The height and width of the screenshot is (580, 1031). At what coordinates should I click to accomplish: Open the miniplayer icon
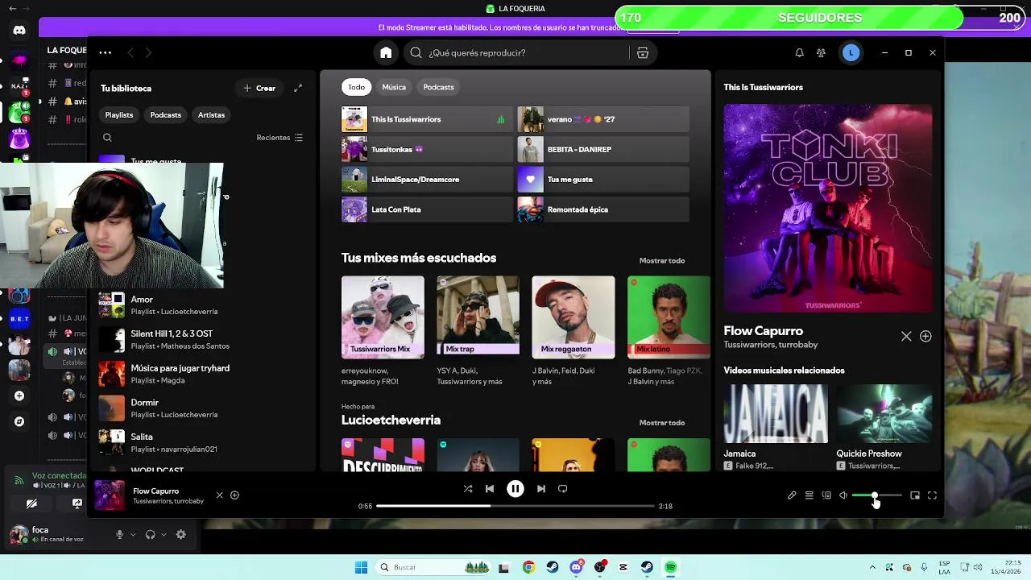(915, 495)
